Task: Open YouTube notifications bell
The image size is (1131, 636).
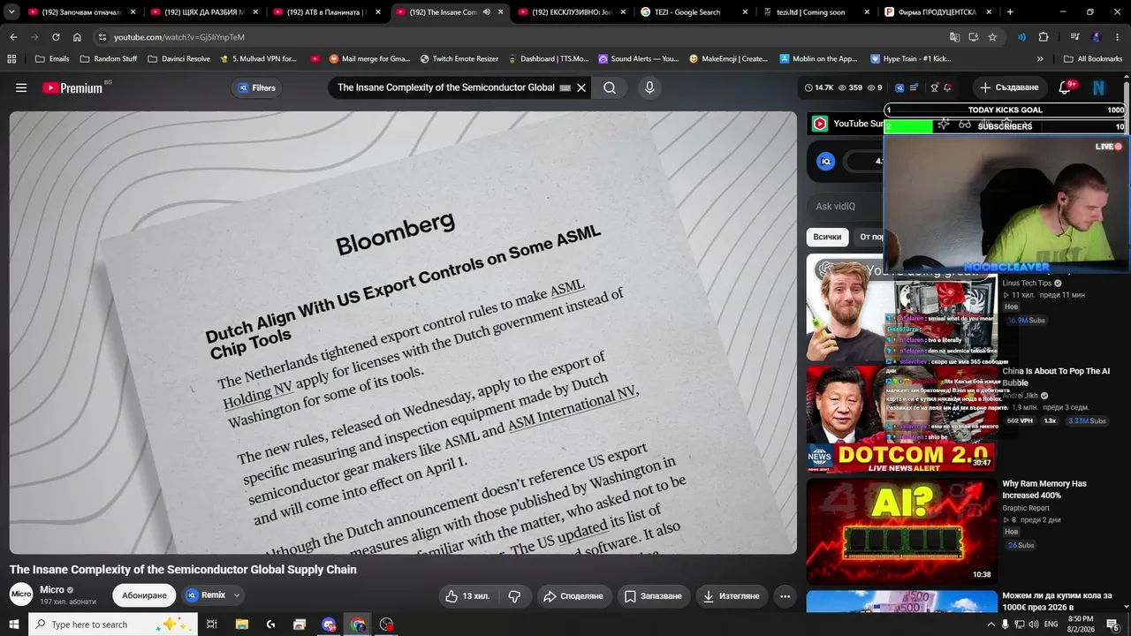Action: click(x=1065, y=87)
